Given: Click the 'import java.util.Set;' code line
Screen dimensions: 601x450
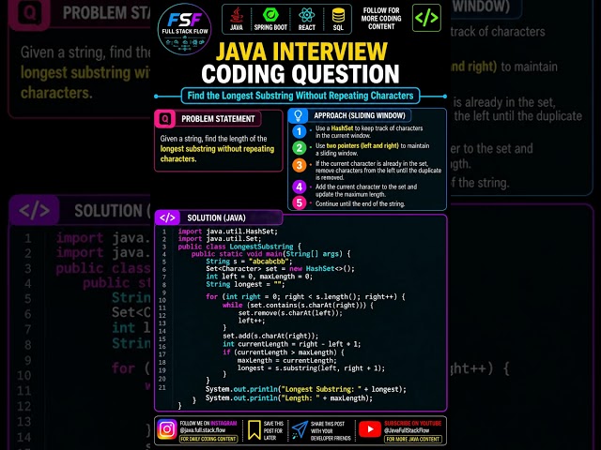Looking at the screenshot, I should coord(219,239).
